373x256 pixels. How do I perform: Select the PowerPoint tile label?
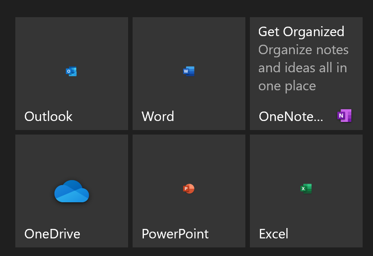click(x=175, y=234)
